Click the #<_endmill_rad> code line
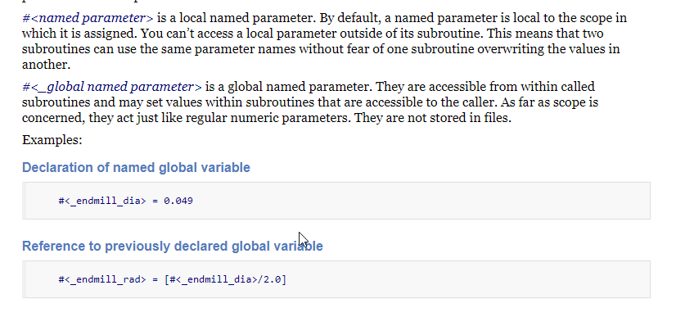Screen dimensions: 676x317 pyautogui.click(x=172, y=279)
